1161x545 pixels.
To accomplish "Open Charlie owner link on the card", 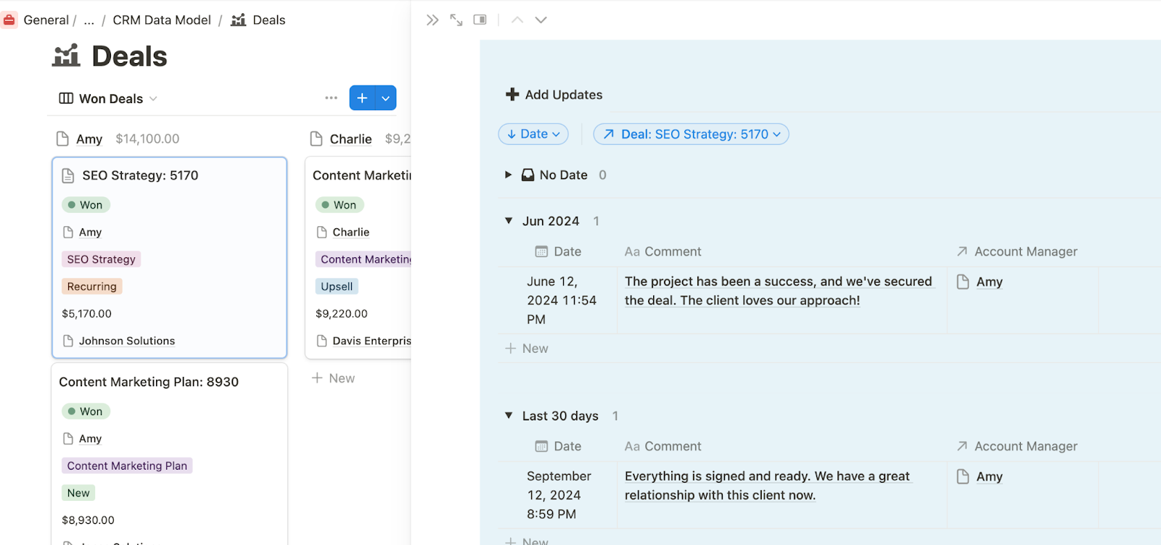I will [351, 232].
